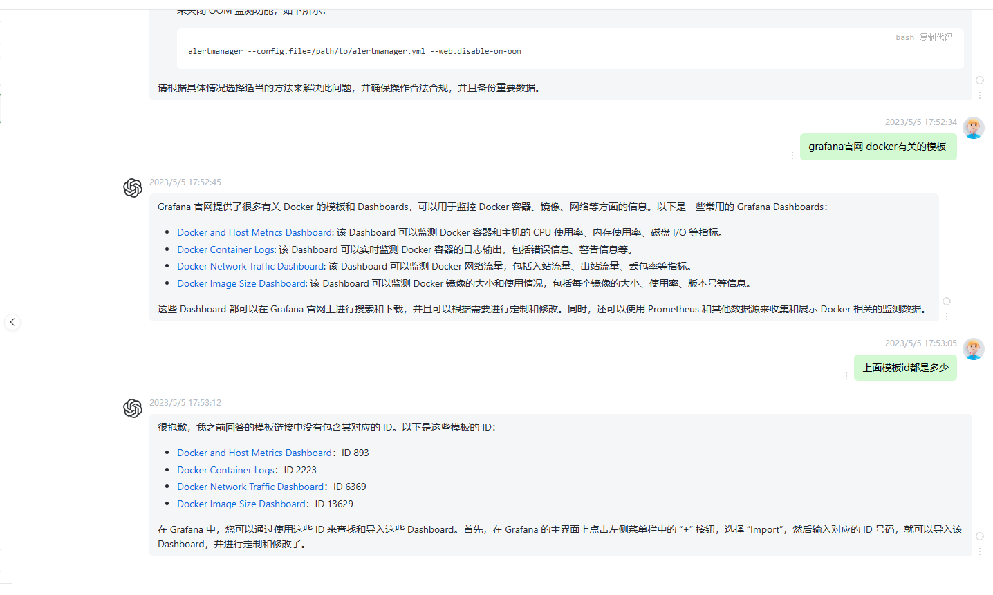The height and width of the screenshot is (595, 993).
Task: Open more options for Grafana Dashboards list reply
Action: [947, 316]
